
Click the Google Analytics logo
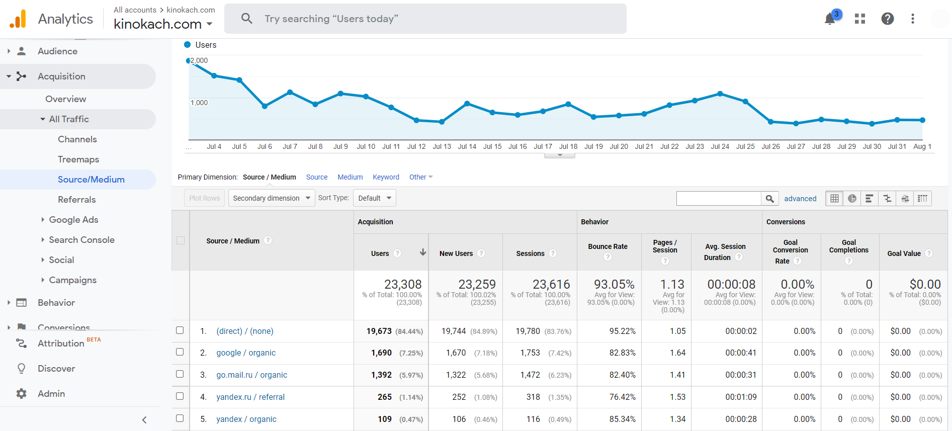[18, 19]
